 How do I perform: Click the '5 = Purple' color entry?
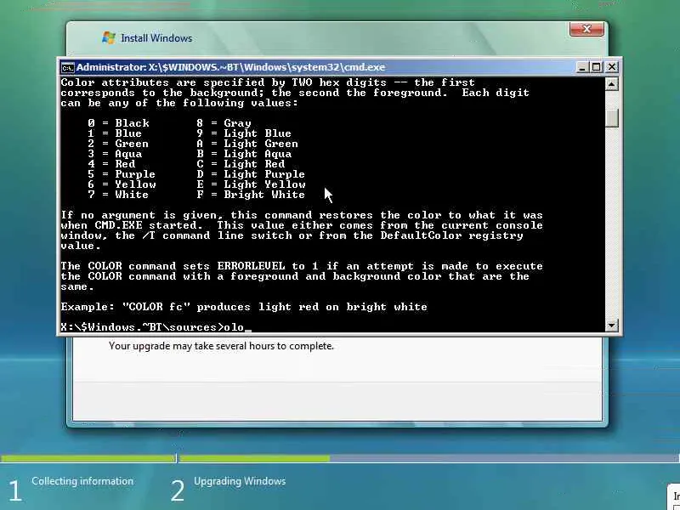(122, 174)
